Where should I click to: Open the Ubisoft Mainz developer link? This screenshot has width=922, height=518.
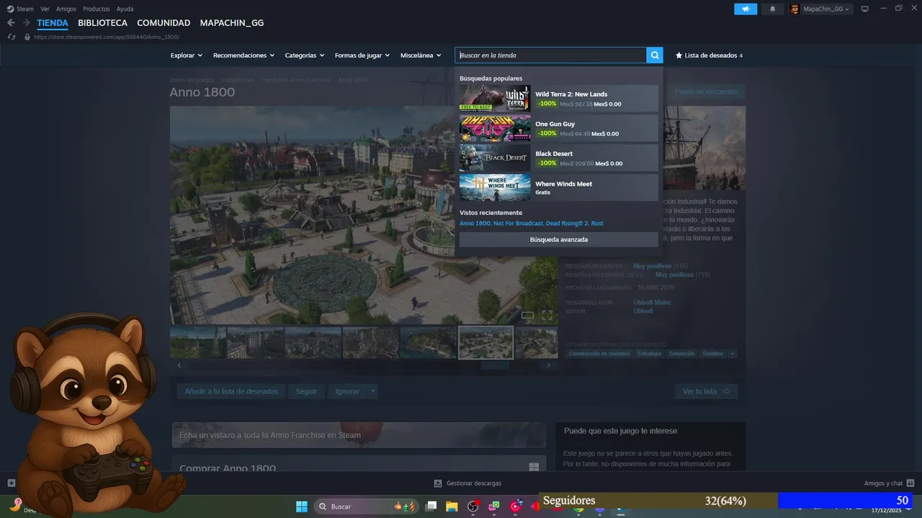[652, 302]
